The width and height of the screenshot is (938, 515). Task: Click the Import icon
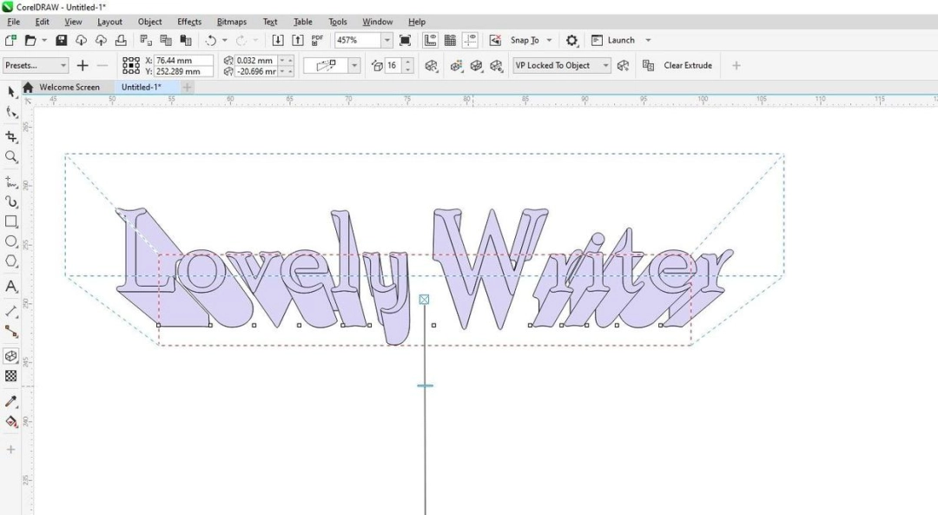tap(278, 40)
